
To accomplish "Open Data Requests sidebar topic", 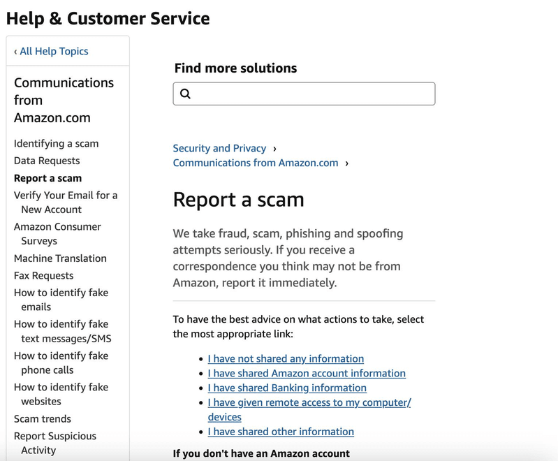I will point(47,161).
